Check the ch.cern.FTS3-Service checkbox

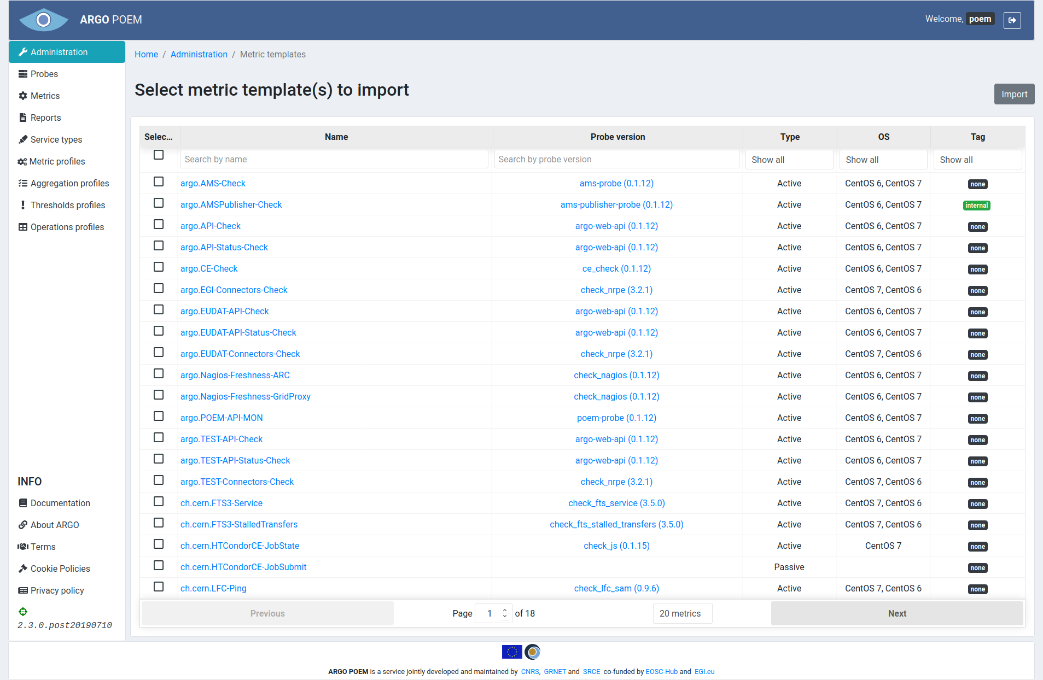click(x=159, y=501)
